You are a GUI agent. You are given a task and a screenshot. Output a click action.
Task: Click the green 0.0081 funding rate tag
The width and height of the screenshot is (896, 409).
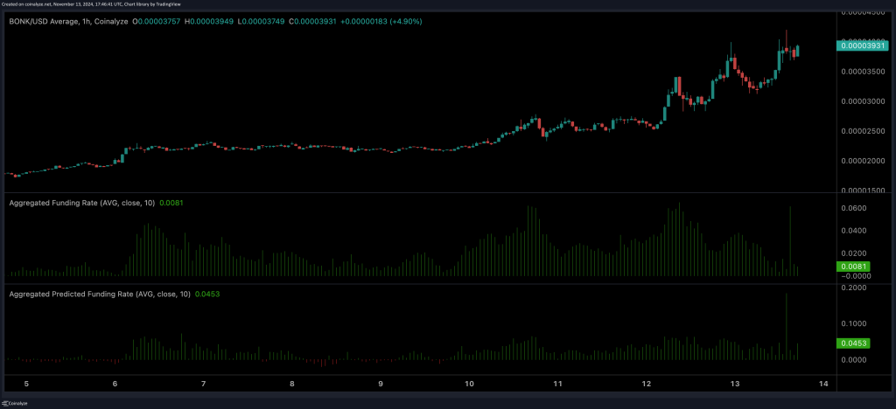(x=854, y=266)
